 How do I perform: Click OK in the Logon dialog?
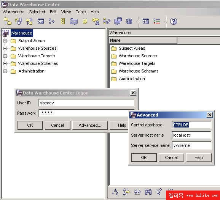tap(30, 125)
